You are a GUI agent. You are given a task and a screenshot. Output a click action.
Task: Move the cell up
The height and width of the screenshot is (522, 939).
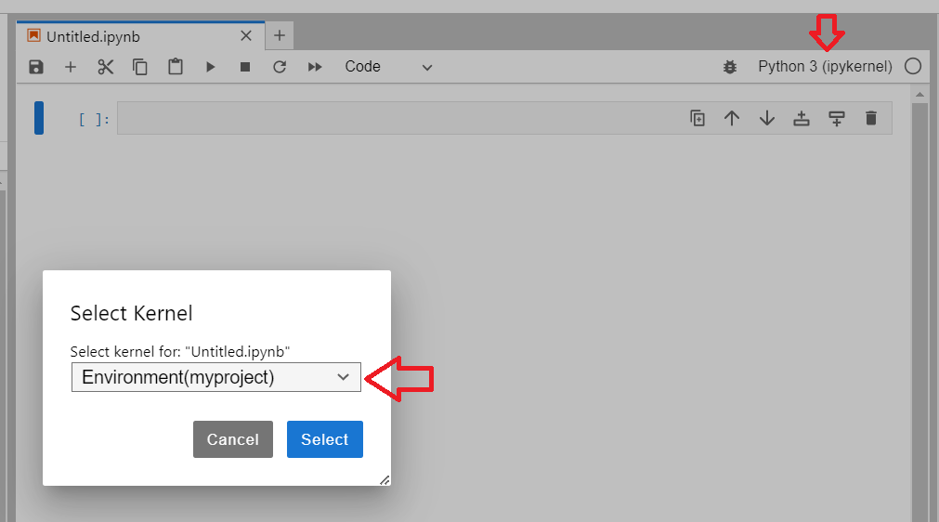[732, 118]
